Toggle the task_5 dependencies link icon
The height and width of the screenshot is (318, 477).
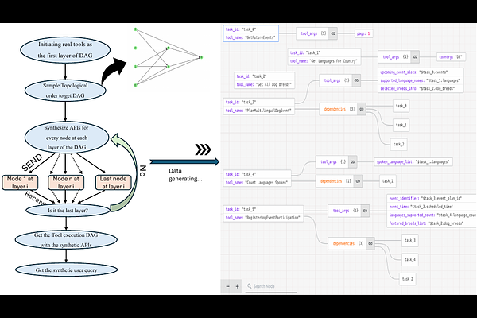(370, 243)
